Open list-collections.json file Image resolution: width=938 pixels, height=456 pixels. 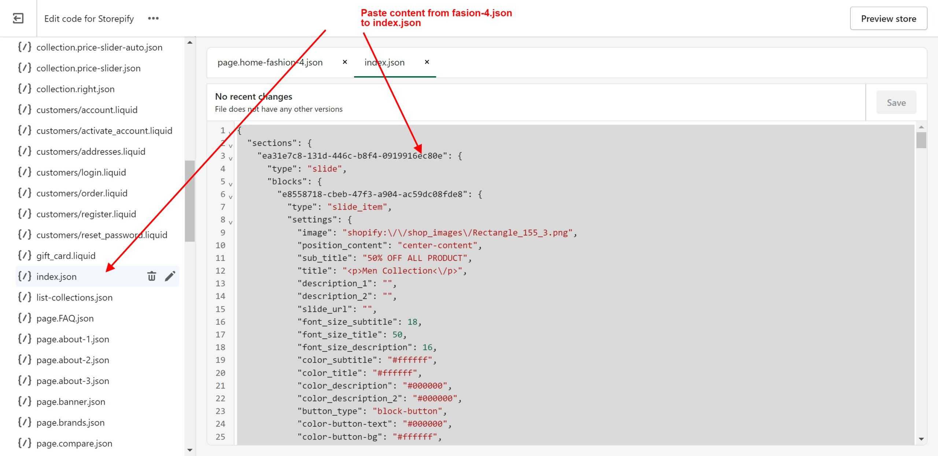coord(74,298)
